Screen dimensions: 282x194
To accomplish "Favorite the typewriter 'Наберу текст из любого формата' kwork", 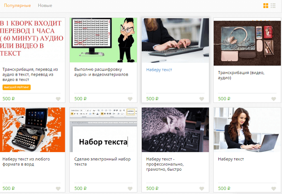I will [x=58, y=189].
